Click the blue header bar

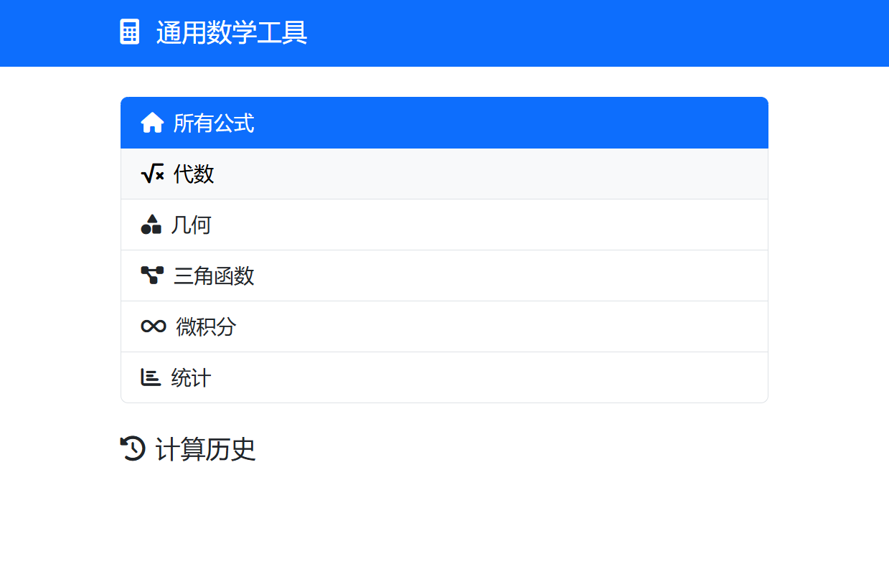pos(444,33)
